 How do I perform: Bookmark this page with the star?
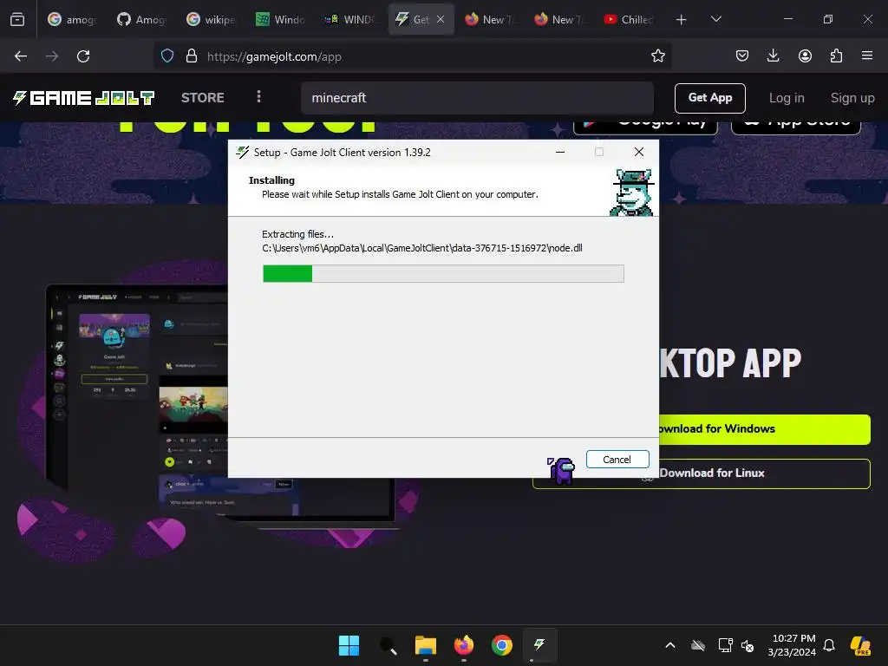657,56
